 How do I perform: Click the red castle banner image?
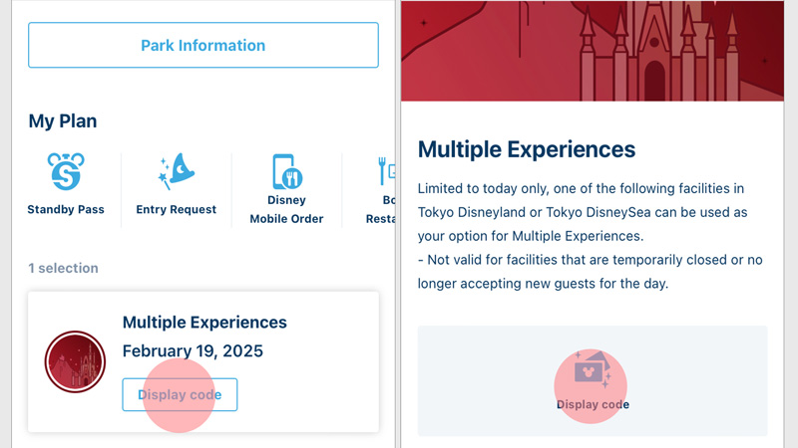click(593, 51)
